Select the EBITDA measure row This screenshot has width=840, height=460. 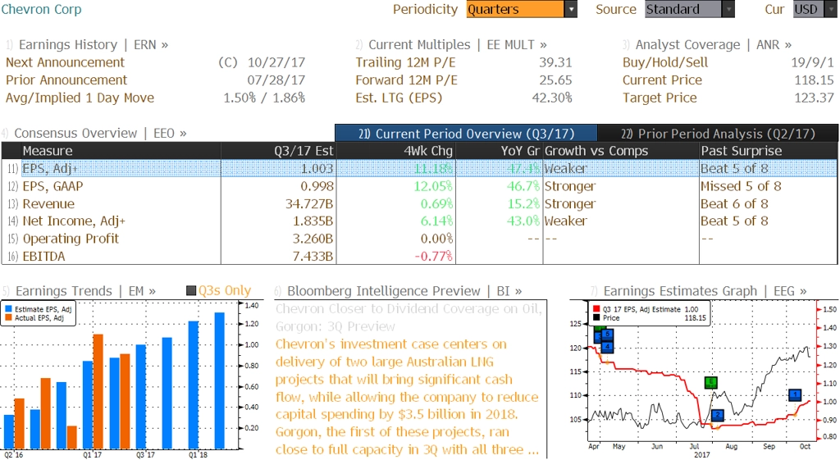pyautogui.click(x=419, y=257)
